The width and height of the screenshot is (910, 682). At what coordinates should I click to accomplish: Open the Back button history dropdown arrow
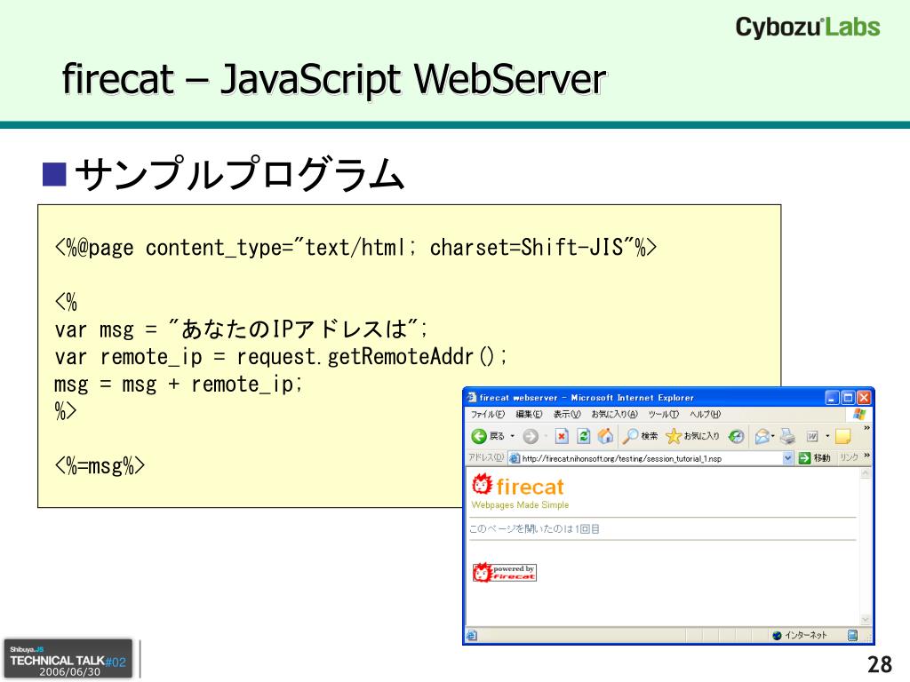click(512, 436)
